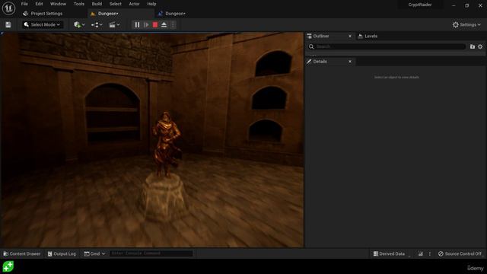This screenshot has height=274, width=487.
Task: Open status bar three-dot options
Action: (x=430, y=253)
